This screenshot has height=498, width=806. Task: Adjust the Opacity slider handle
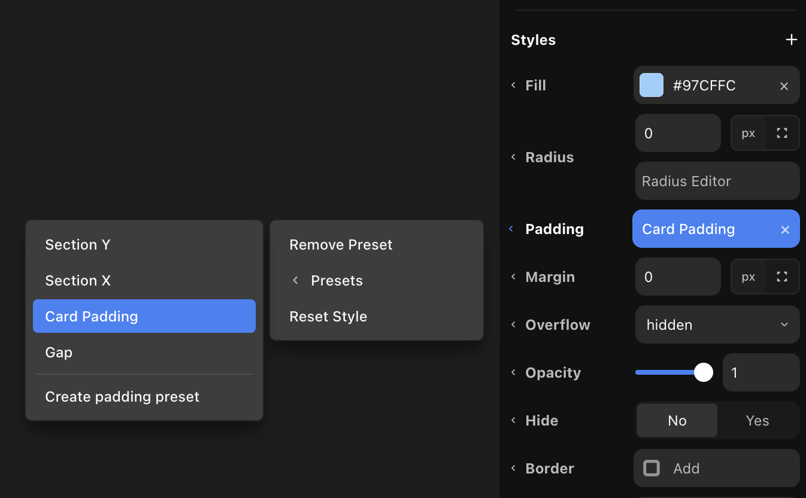click(x=704, y=372)
